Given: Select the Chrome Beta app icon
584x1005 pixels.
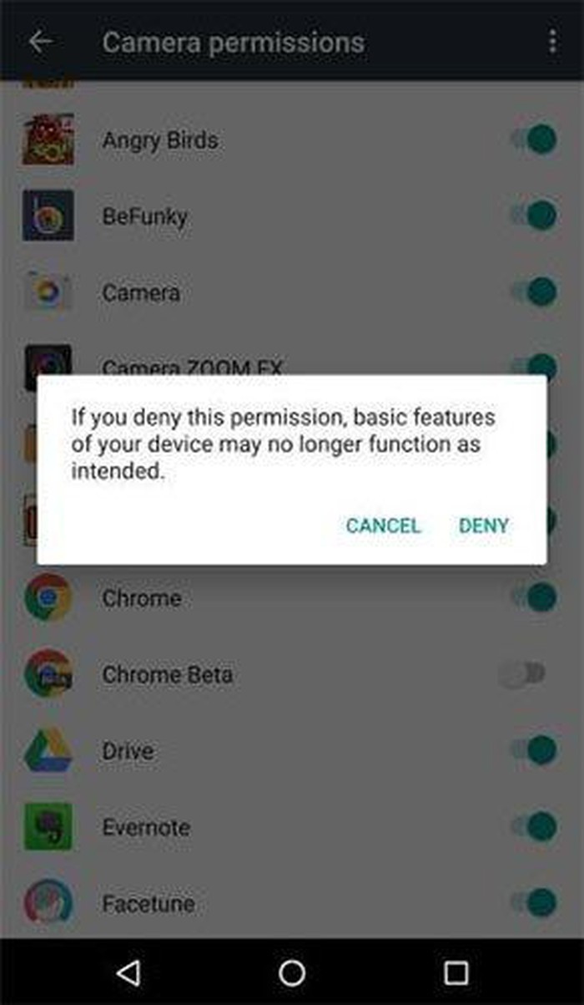Looking at the screenshot, I should (48, 674).
